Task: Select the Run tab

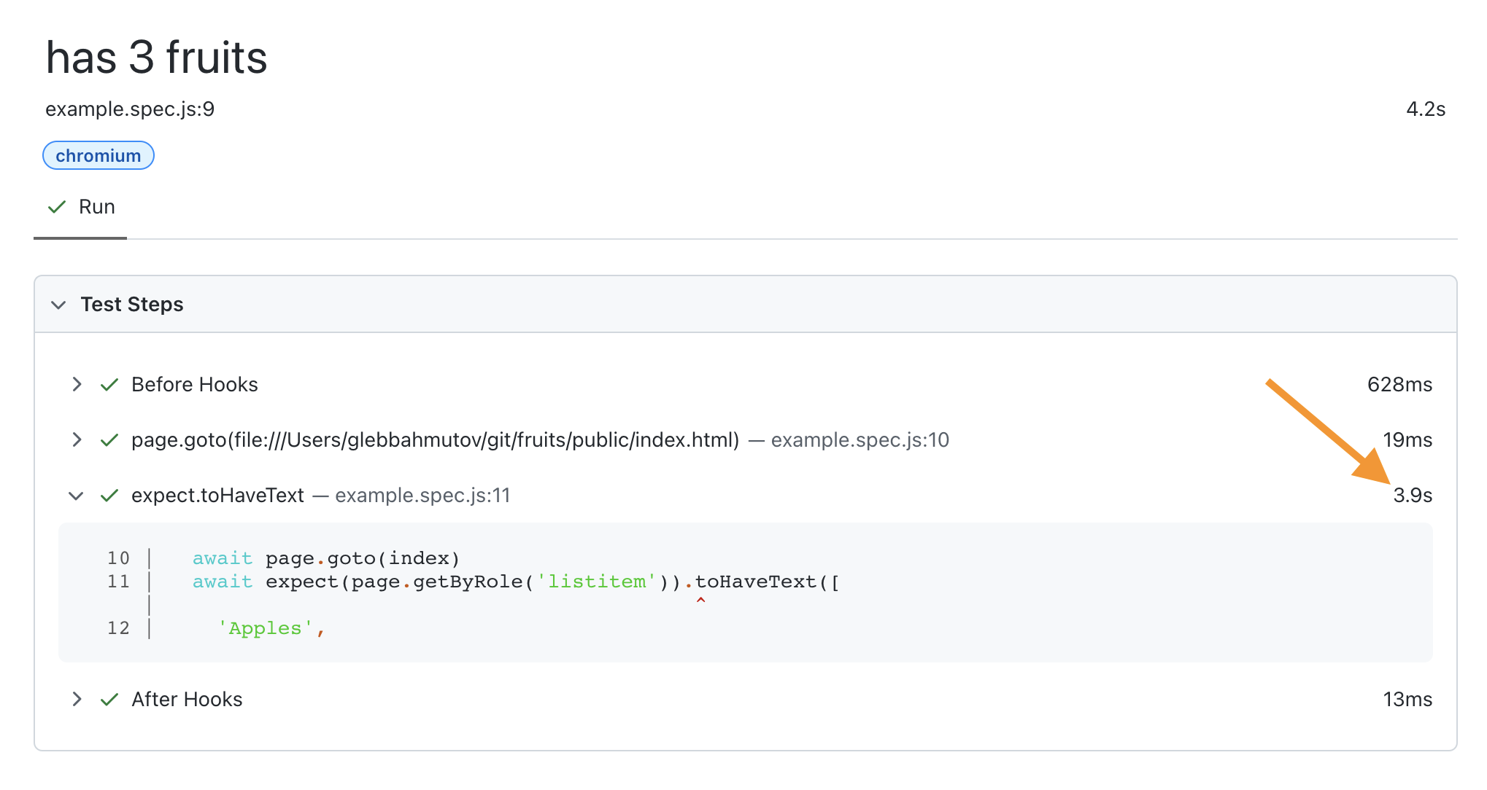Action: coord(96,207)
